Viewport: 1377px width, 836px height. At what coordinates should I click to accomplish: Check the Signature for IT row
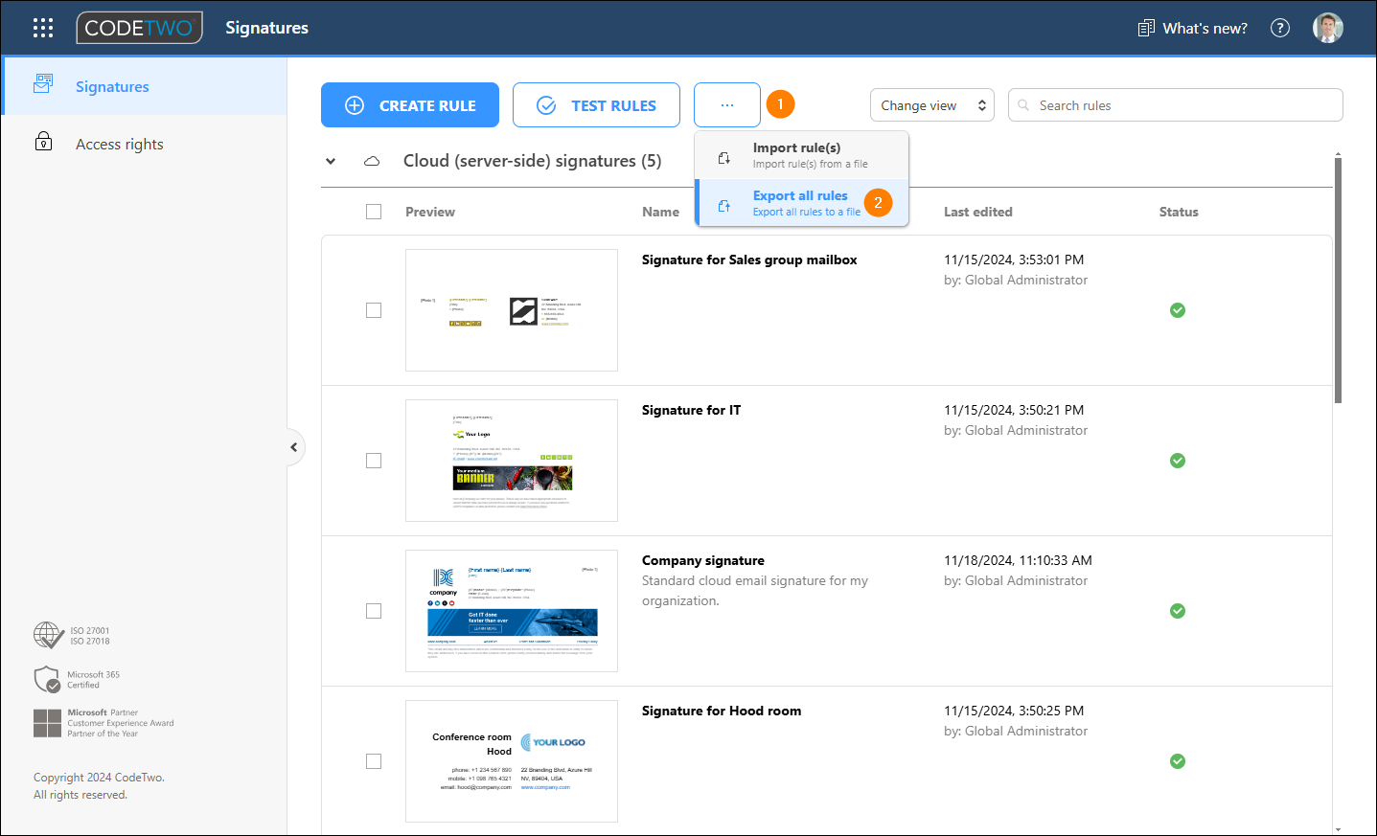[x=374, y=461]
